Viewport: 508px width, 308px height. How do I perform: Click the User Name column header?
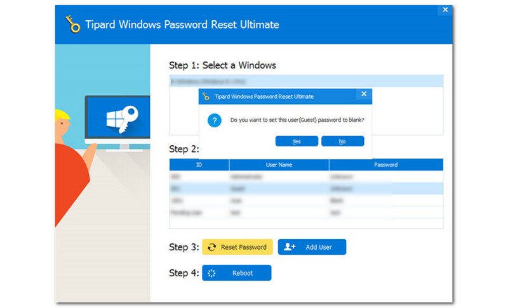279,165
